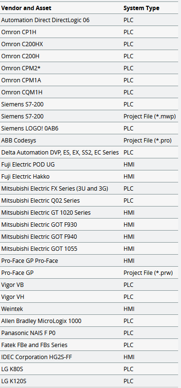The image size is (181, 388).
Task: Click Project File (*.mwp) system type
Action: (x=150, y=116)
